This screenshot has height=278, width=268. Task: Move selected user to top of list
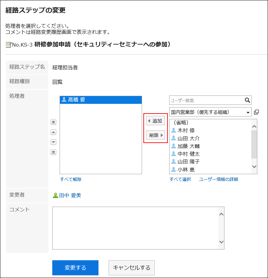pyautogui.click(x=53, y=122)
